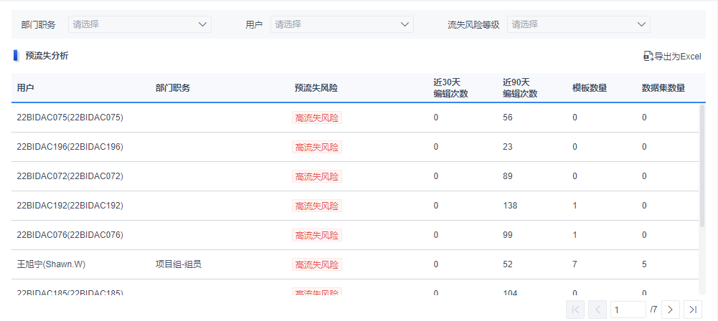Click the 数据集数量 column header
718x321 pixels.
pos(663,88)
